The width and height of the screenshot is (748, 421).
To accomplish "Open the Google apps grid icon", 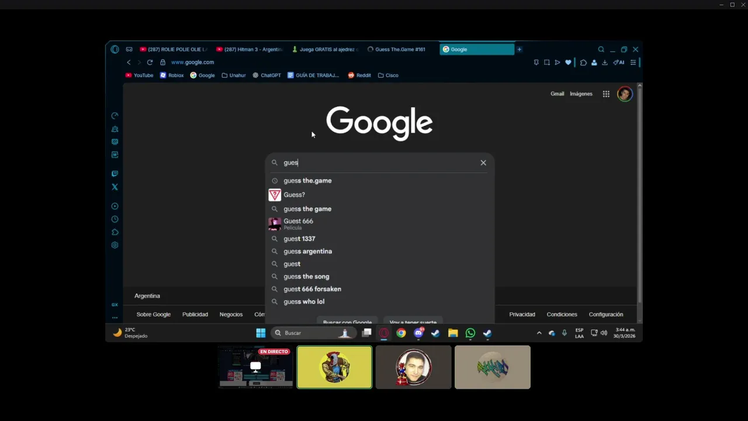I will (606, 94).
